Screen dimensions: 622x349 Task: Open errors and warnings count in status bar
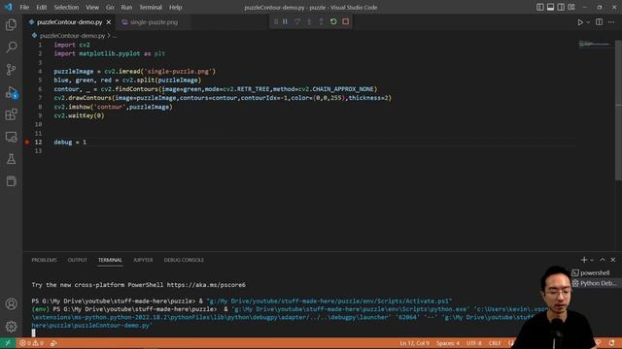pos(31,343)
